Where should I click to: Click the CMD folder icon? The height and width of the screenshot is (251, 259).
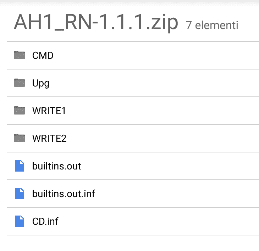pyautogui.click(x=20, y=55)
